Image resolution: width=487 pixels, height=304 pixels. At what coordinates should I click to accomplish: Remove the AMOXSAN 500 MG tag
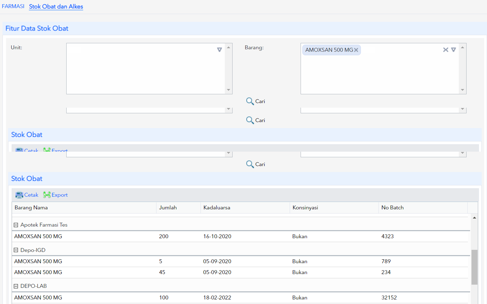coord(356,50)
